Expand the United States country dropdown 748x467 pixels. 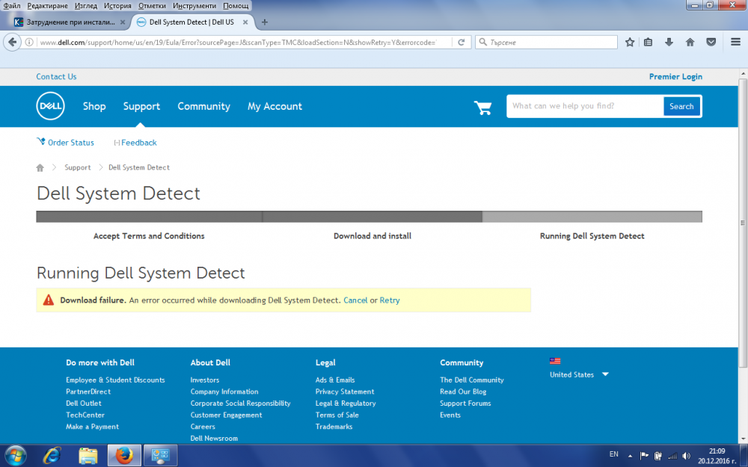[x=605, y=374]
